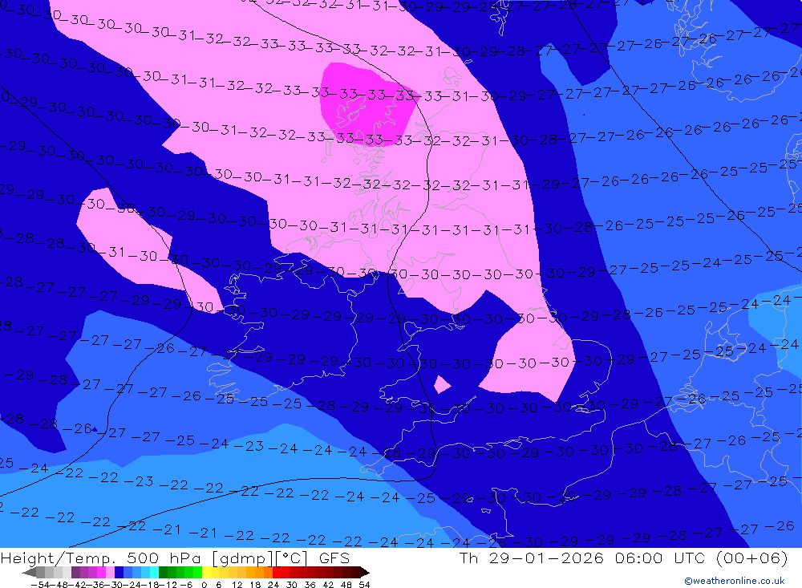Click the '500 hPa' level text
802x588 pixels.
[x=166, y=558]
